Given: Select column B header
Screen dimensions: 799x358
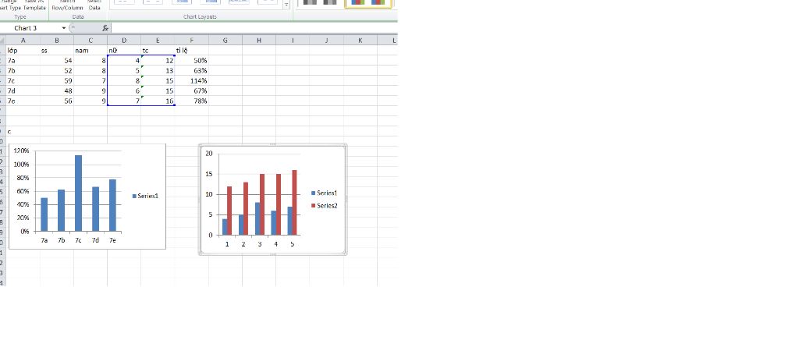Looking at the screenshot, I should pos(56,41).
